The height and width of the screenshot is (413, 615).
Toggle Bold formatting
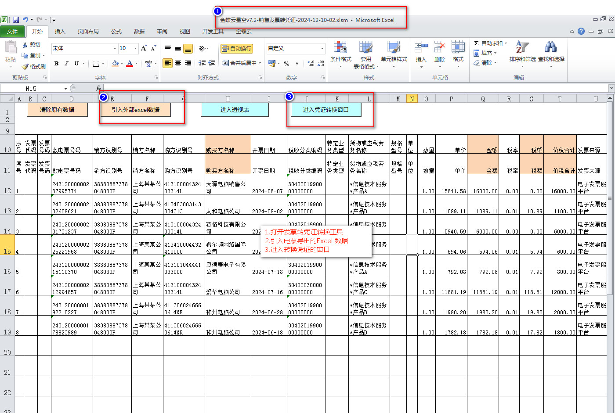pyautogui.click(x=56, y=64)
